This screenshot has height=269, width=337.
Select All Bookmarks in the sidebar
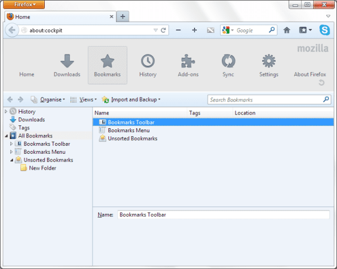(x=35, y=136)
